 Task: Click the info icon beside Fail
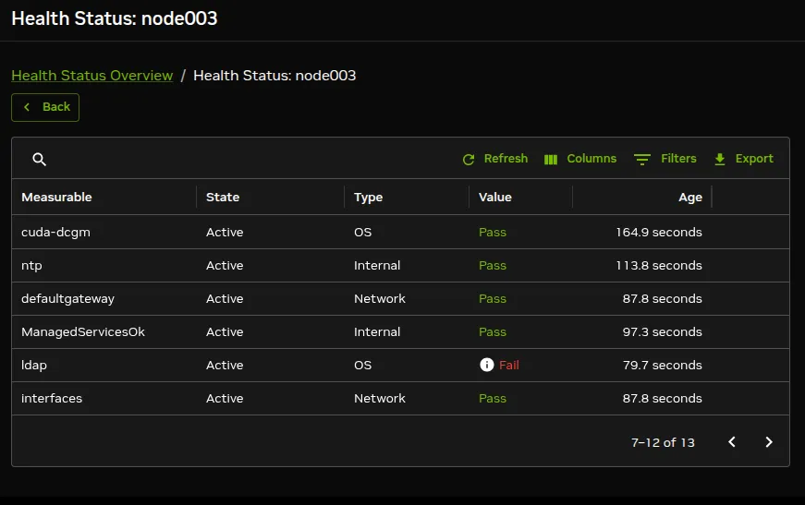pos(487,365)
